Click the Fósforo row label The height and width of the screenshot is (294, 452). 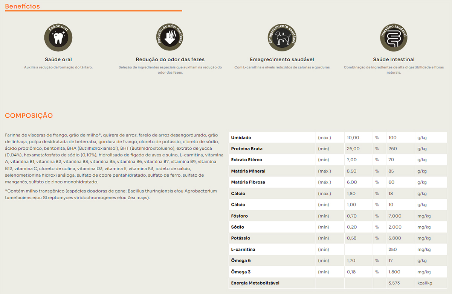point(240,216)
